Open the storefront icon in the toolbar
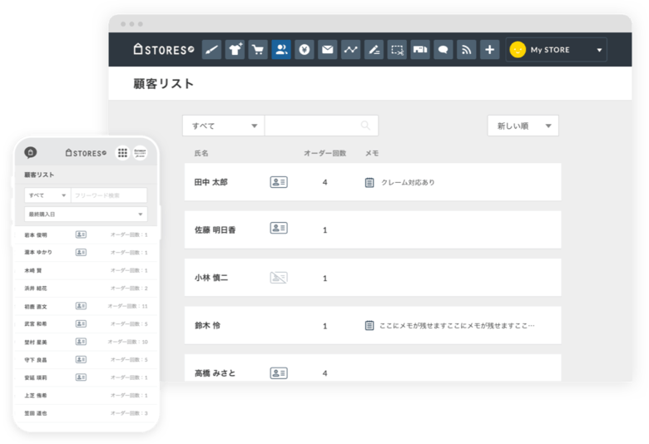 click(x=420, y=50)
